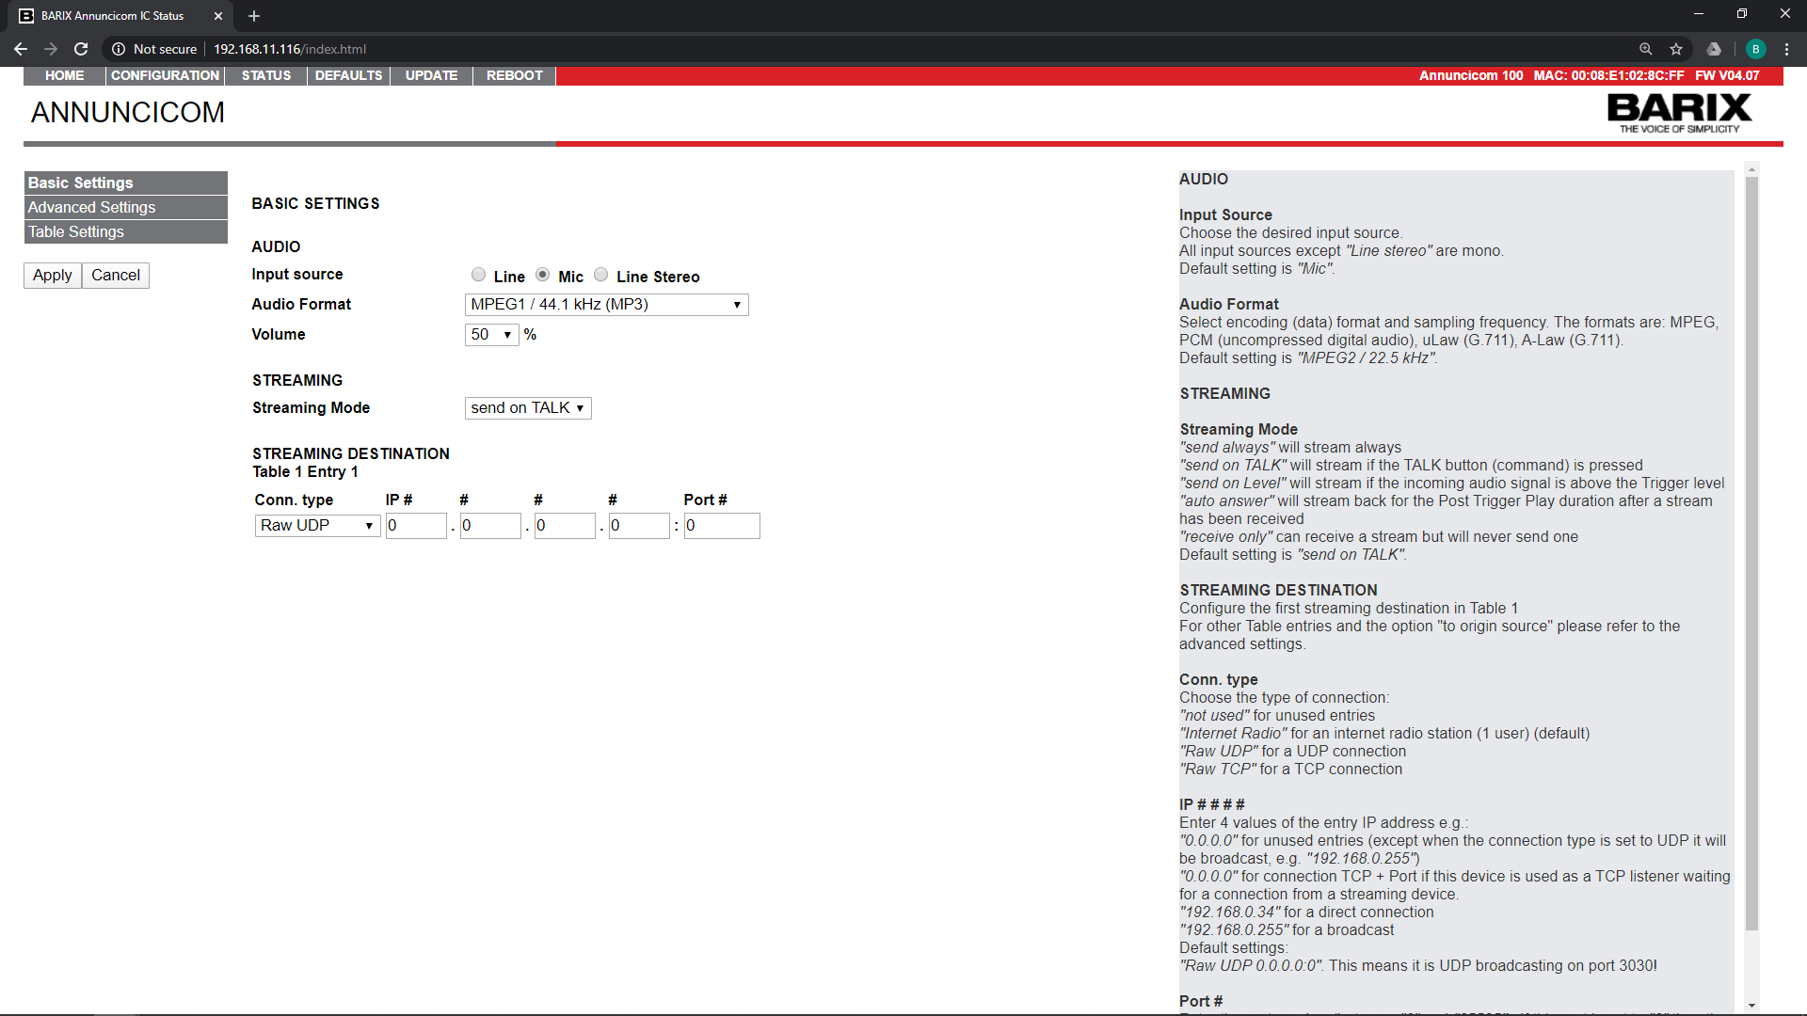The height and width of the screenshot is (1016, 1807).
Task: Open a new tab with the plus icon
Action: pyautogui.click(x=254, y=16)
